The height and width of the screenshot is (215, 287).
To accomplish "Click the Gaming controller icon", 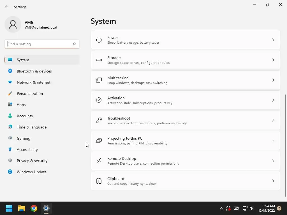I will [x=10, y=138].
